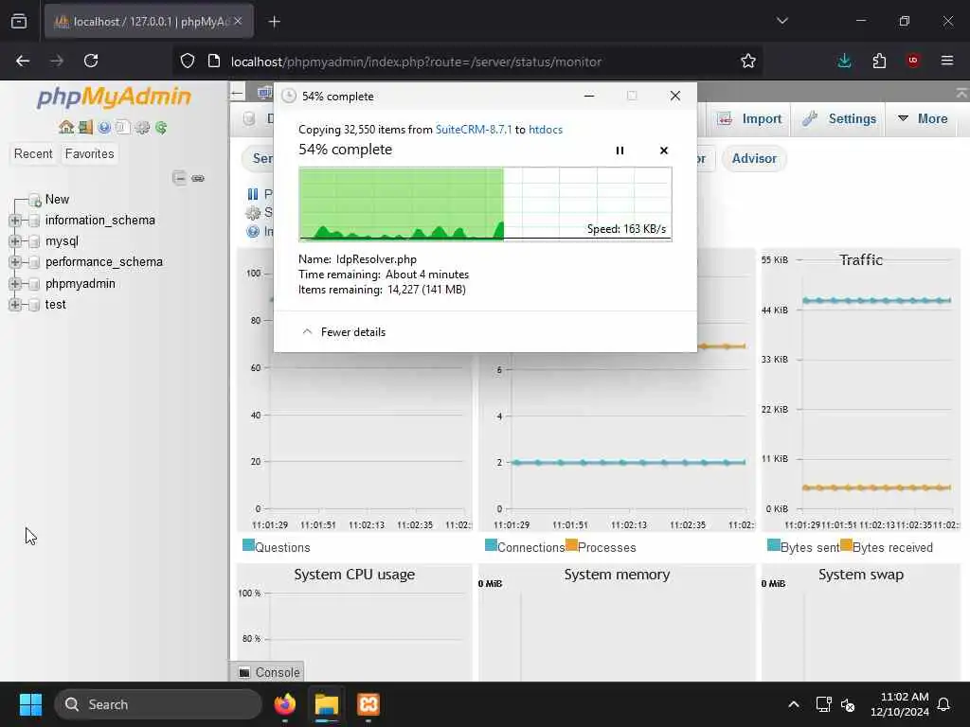Open MySQL documentation page icon
Image resolution: width=970 pixels, height=727 pixels.
[122, 128]
